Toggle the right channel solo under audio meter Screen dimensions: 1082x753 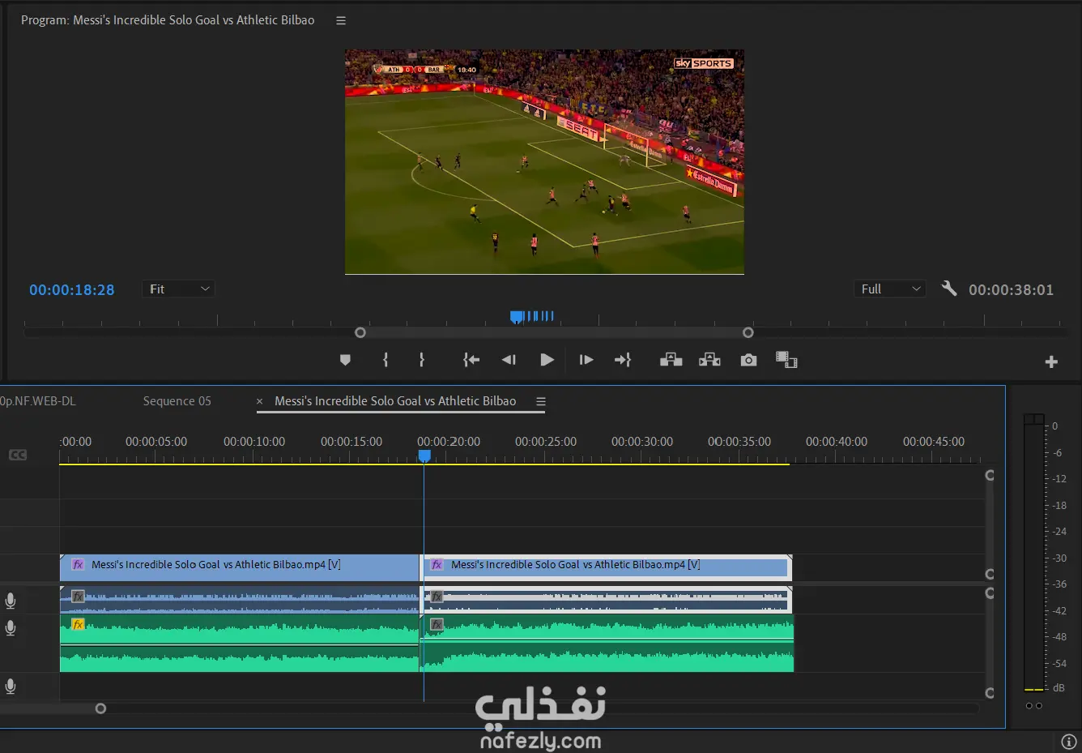point(1039,706)
